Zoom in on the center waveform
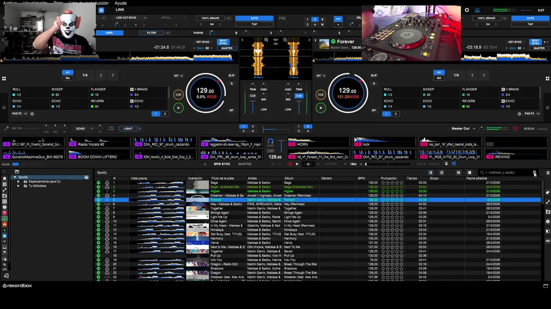Screen dimensions: 551x309 pyautogui.click(x=266, y=40)
